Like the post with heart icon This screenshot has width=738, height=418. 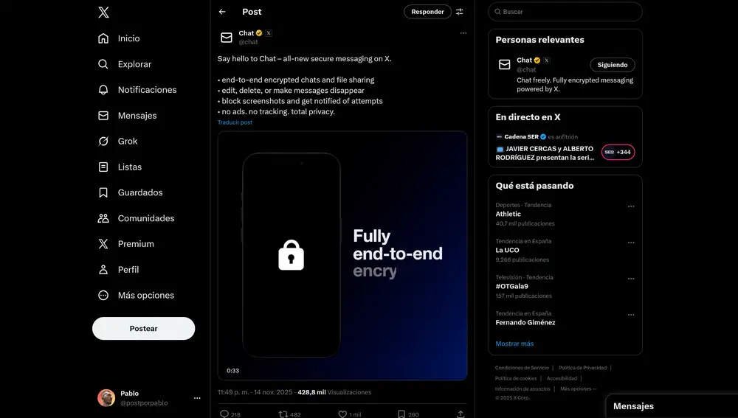(x=342, y=414)
